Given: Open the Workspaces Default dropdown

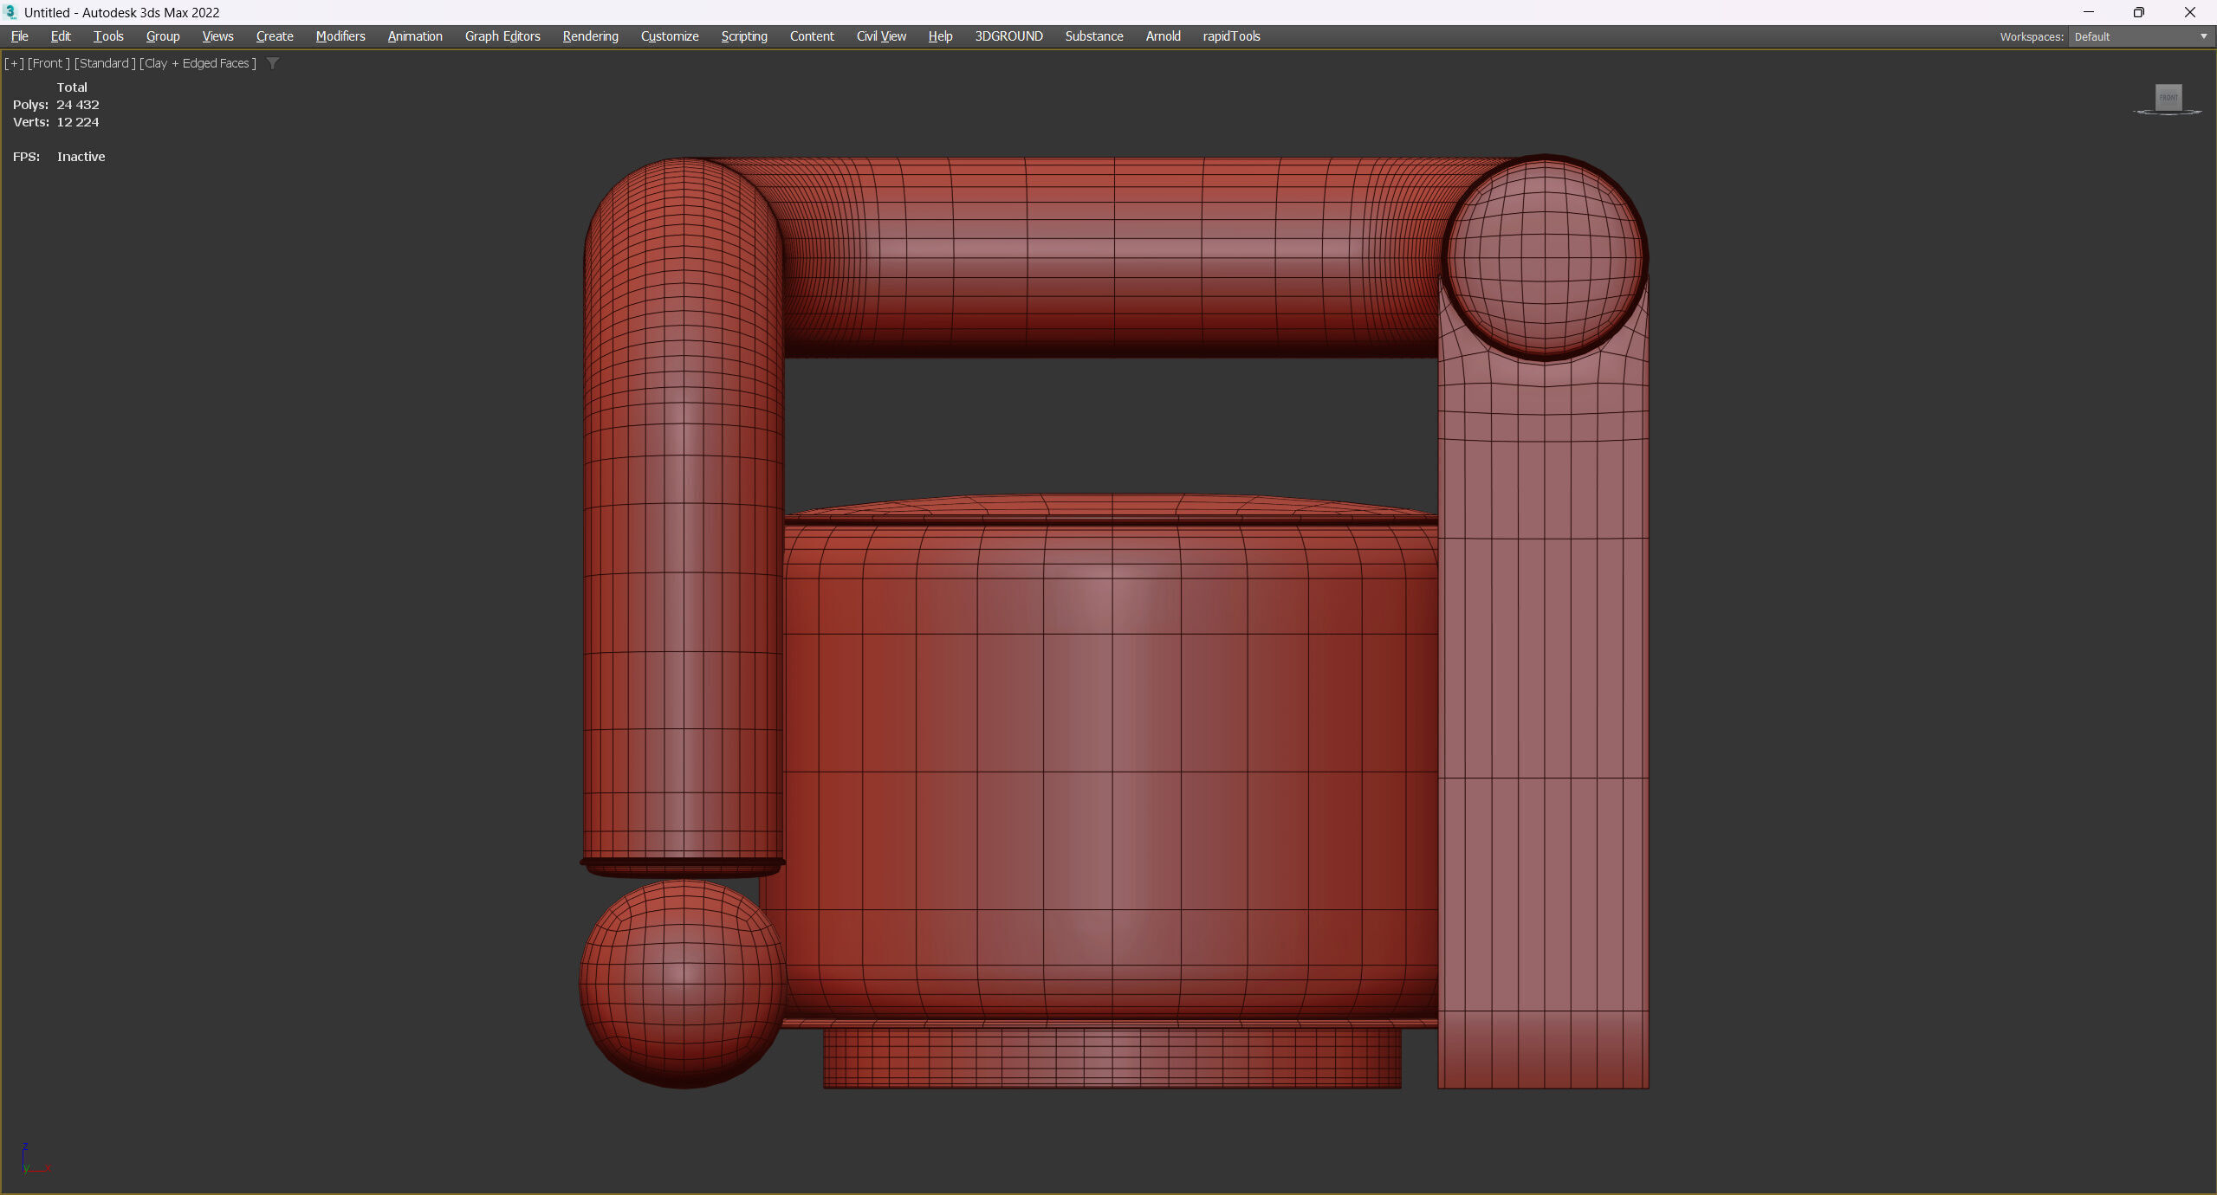Looking at the screenshot, I should point(2140,36).
